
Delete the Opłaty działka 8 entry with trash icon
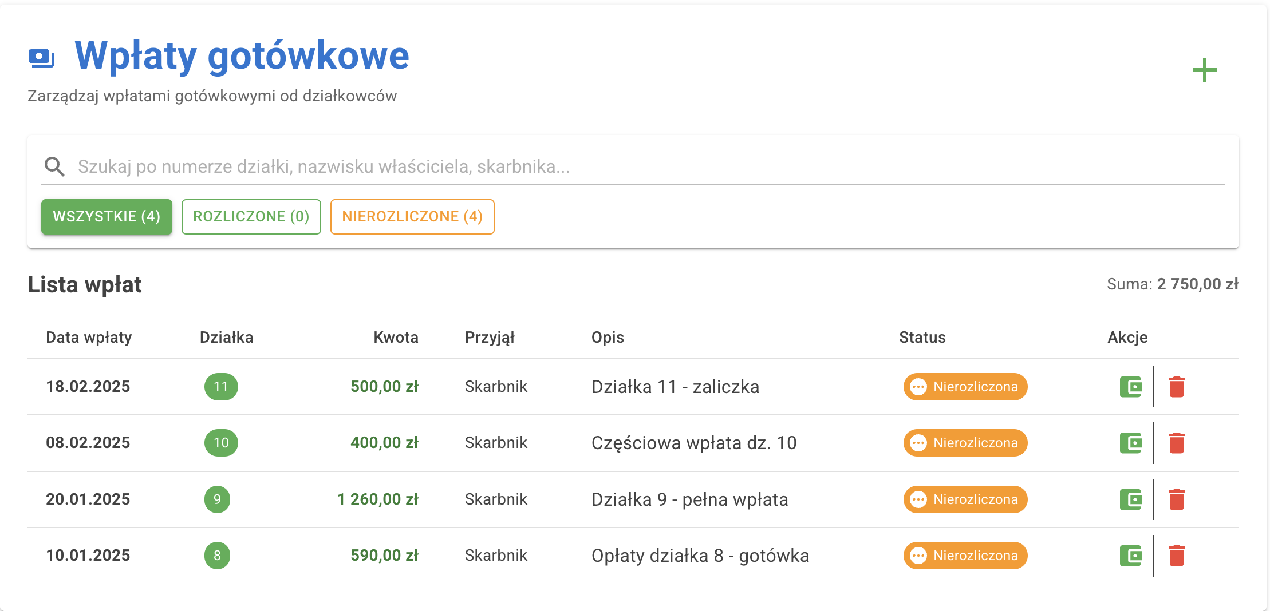coord(1177,554)
